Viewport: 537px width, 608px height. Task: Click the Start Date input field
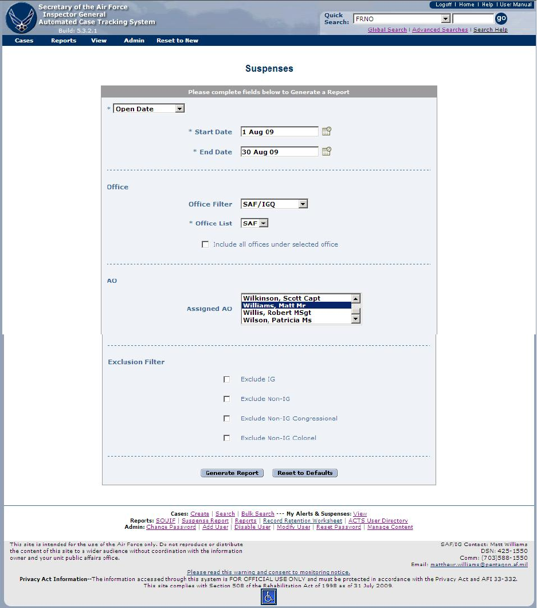click(x=279, y=132)
